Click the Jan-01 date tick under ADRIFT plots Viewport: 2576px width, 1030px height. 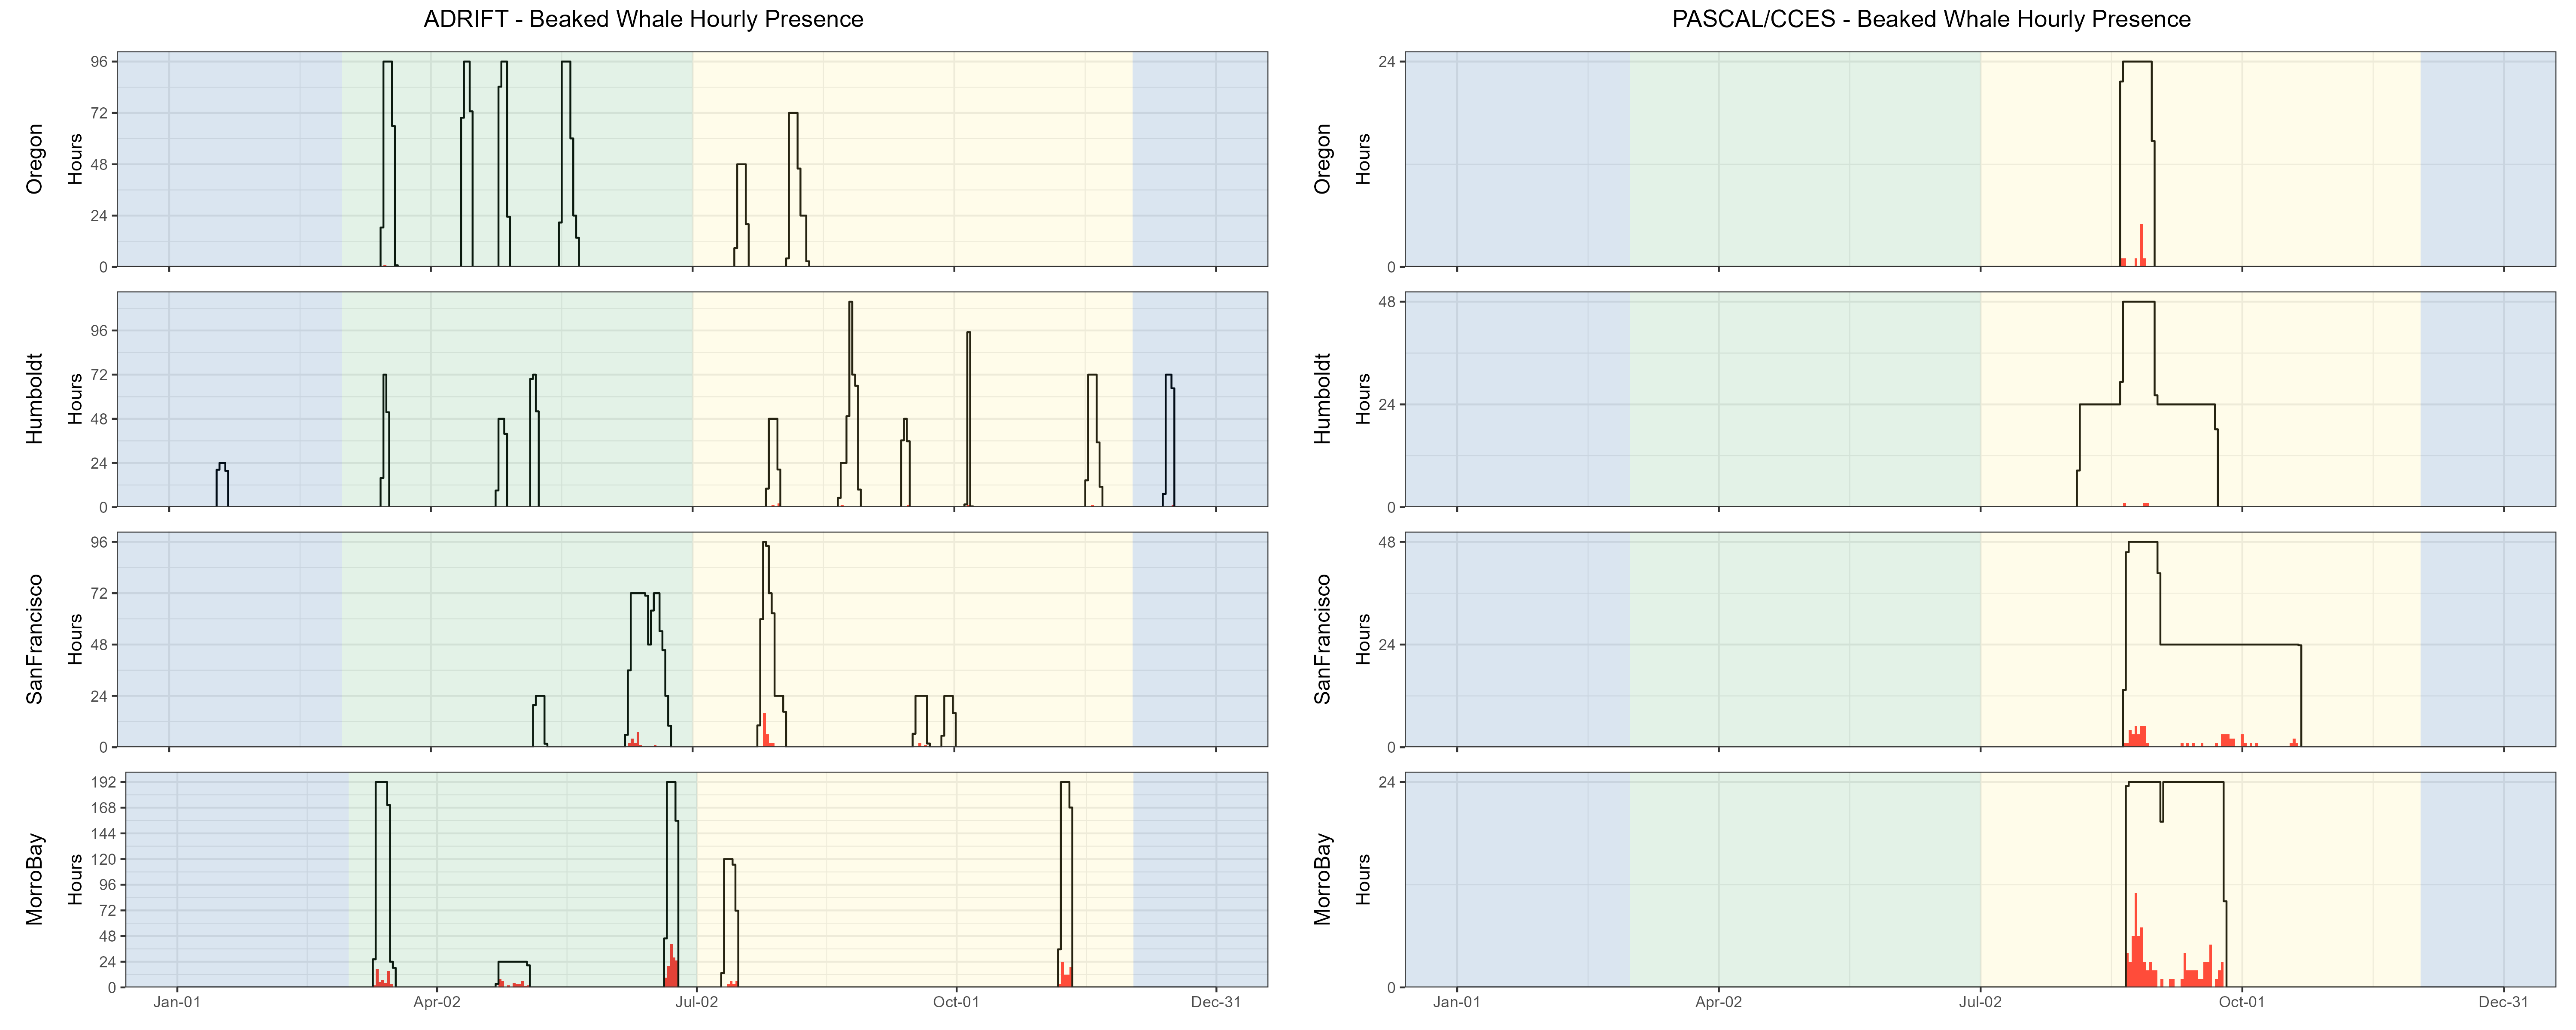pos(177,1002)
